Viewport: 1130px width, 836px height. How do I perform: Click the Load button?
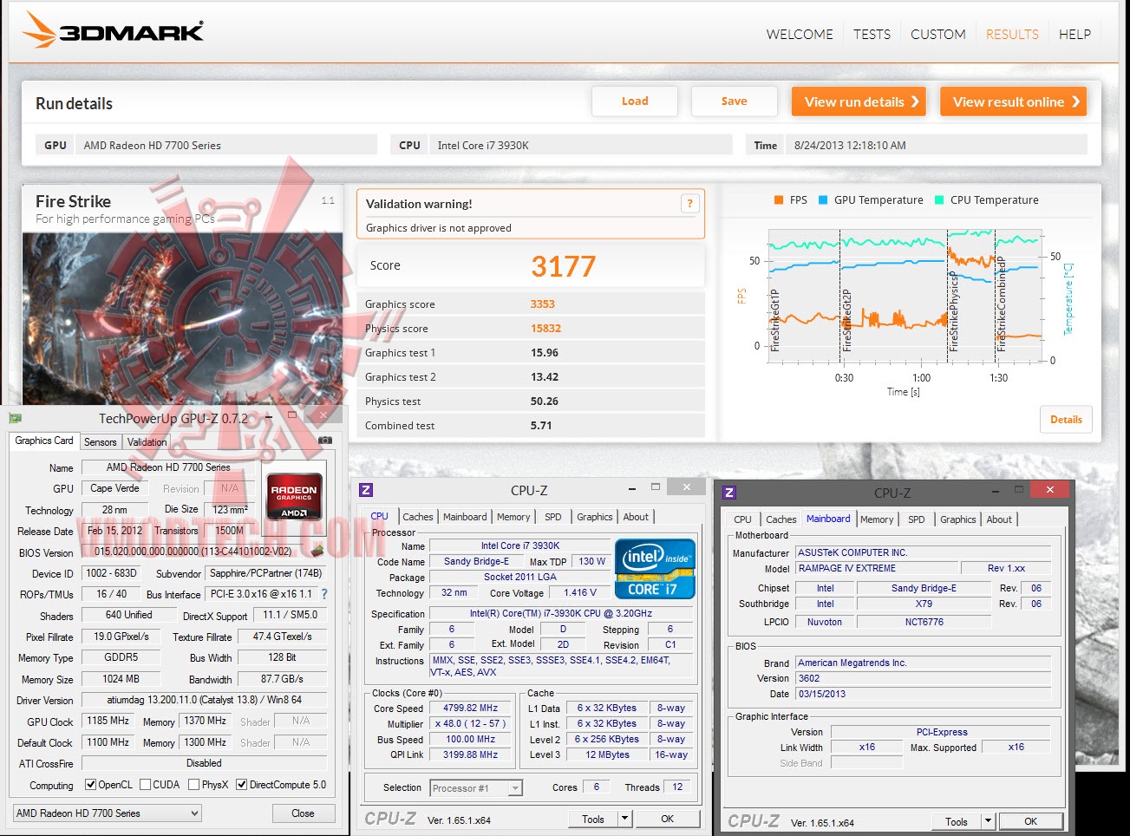point(635,101)
